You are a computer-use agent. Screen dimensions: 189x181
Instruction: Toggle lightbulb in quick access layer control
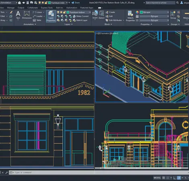(39, 3)
